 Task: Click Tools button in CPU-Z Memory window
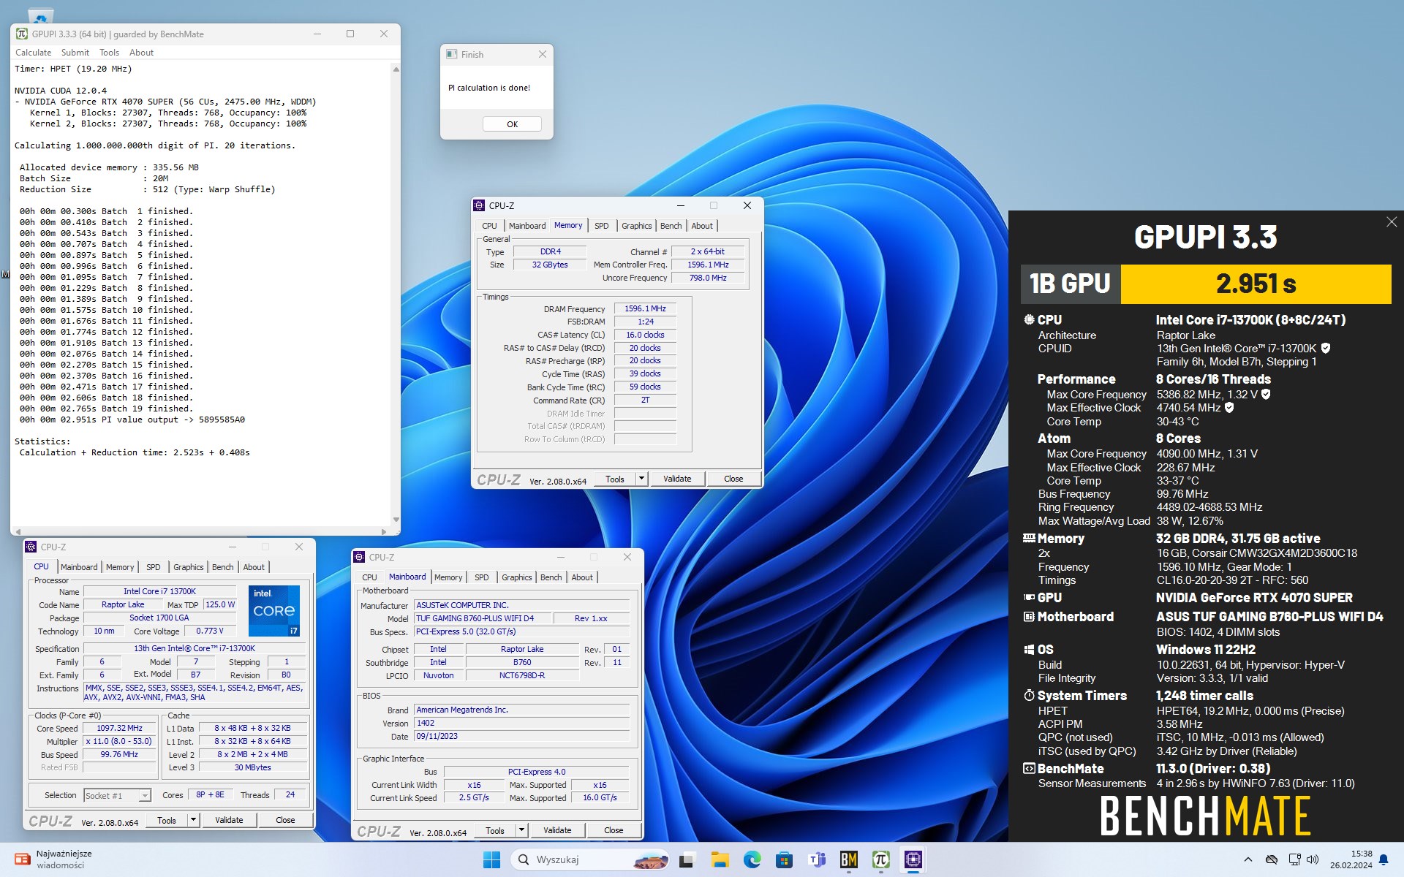[x=614, y=479]
